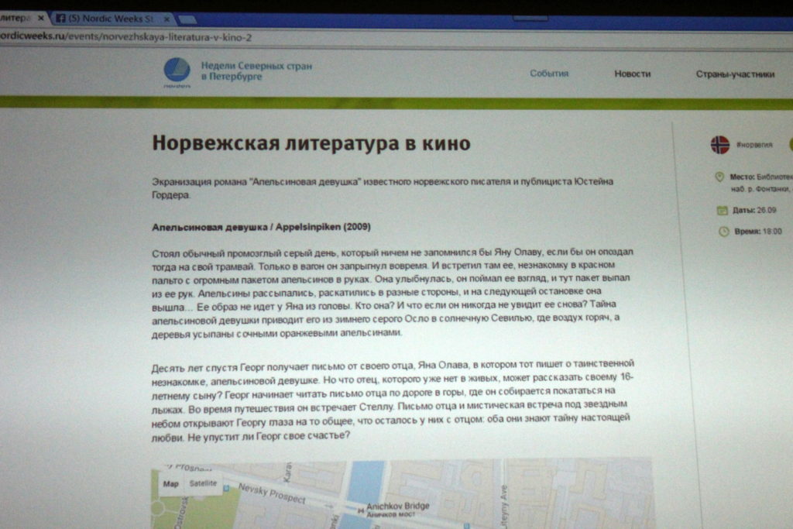Click the Nevsky Prospect label on map
Image resolution: width=793 pixels, height=529 pixels.
click(272, 493)
